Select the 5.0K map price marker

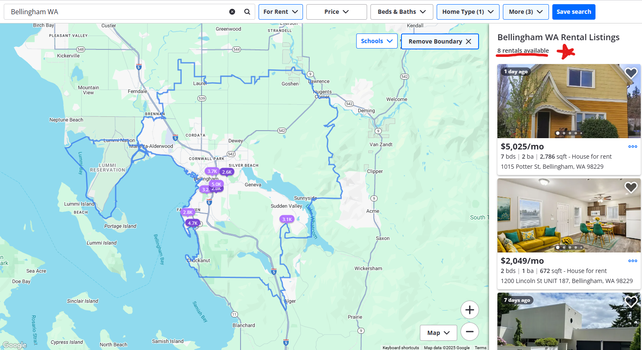216,184
